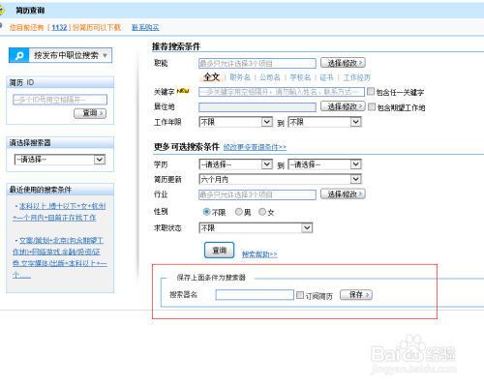Select 女 gender radio button

click(262, 212)
